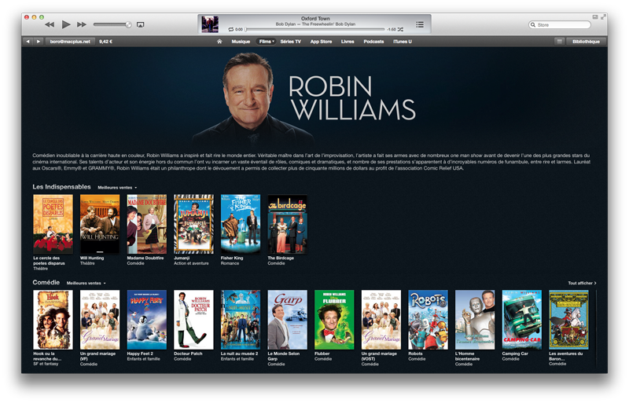Click the Robin Williams banner portrait
This screenshot has width=629, height=403.
click(x=251, y=98)
